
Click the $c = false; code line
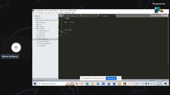pyautogui.click(x=70, y=22)
